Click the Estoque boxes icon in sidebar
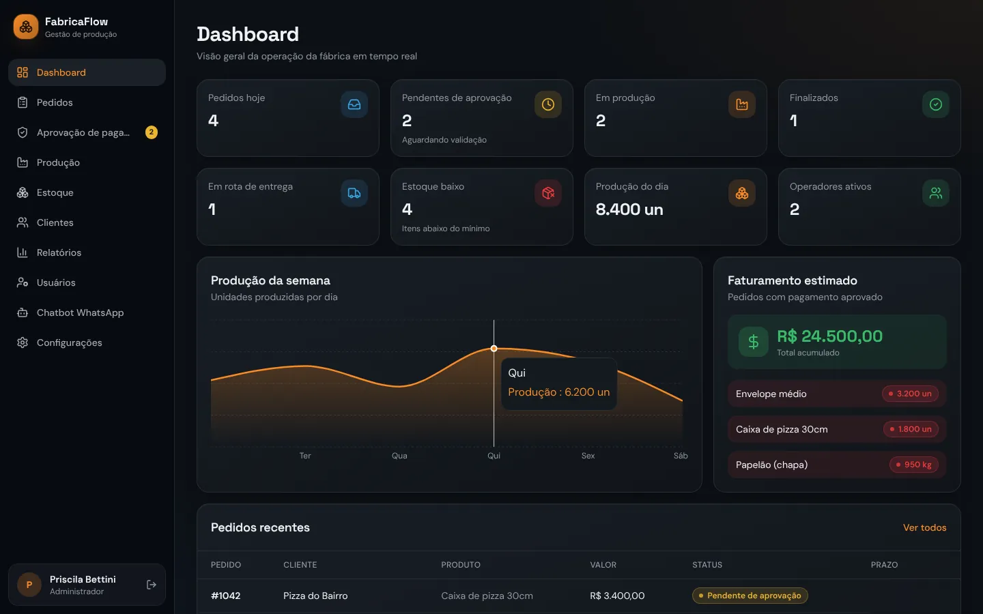983x614 pixels. click(23, 192)
